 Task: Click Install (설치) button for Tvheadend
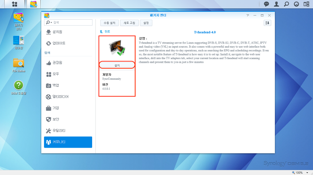click(117, 65)
